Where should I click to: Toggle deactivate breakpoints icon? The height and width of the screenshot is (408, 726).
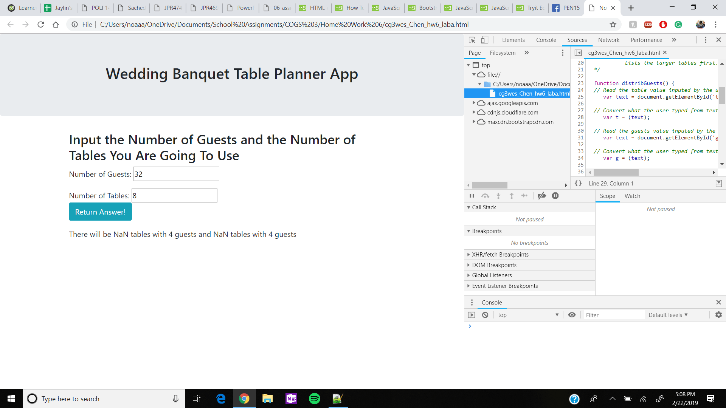(541, 196)
